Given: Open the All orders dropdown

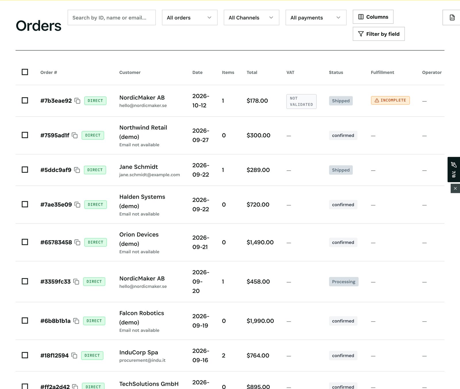Looking at the screenshot, I should coord(190,18).
